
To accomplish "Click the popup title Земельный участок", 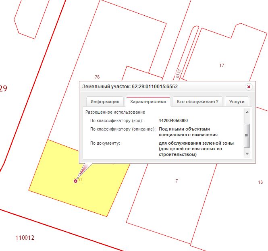I will pyautogui.click(x=130, y=87).
